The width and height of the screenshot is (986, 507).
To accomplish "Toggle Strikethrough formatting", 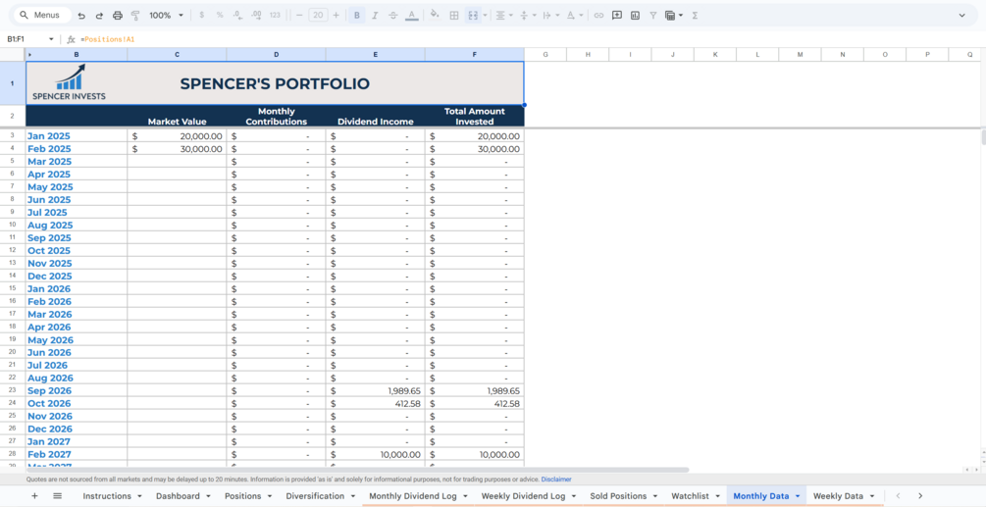I will point(393,15).
